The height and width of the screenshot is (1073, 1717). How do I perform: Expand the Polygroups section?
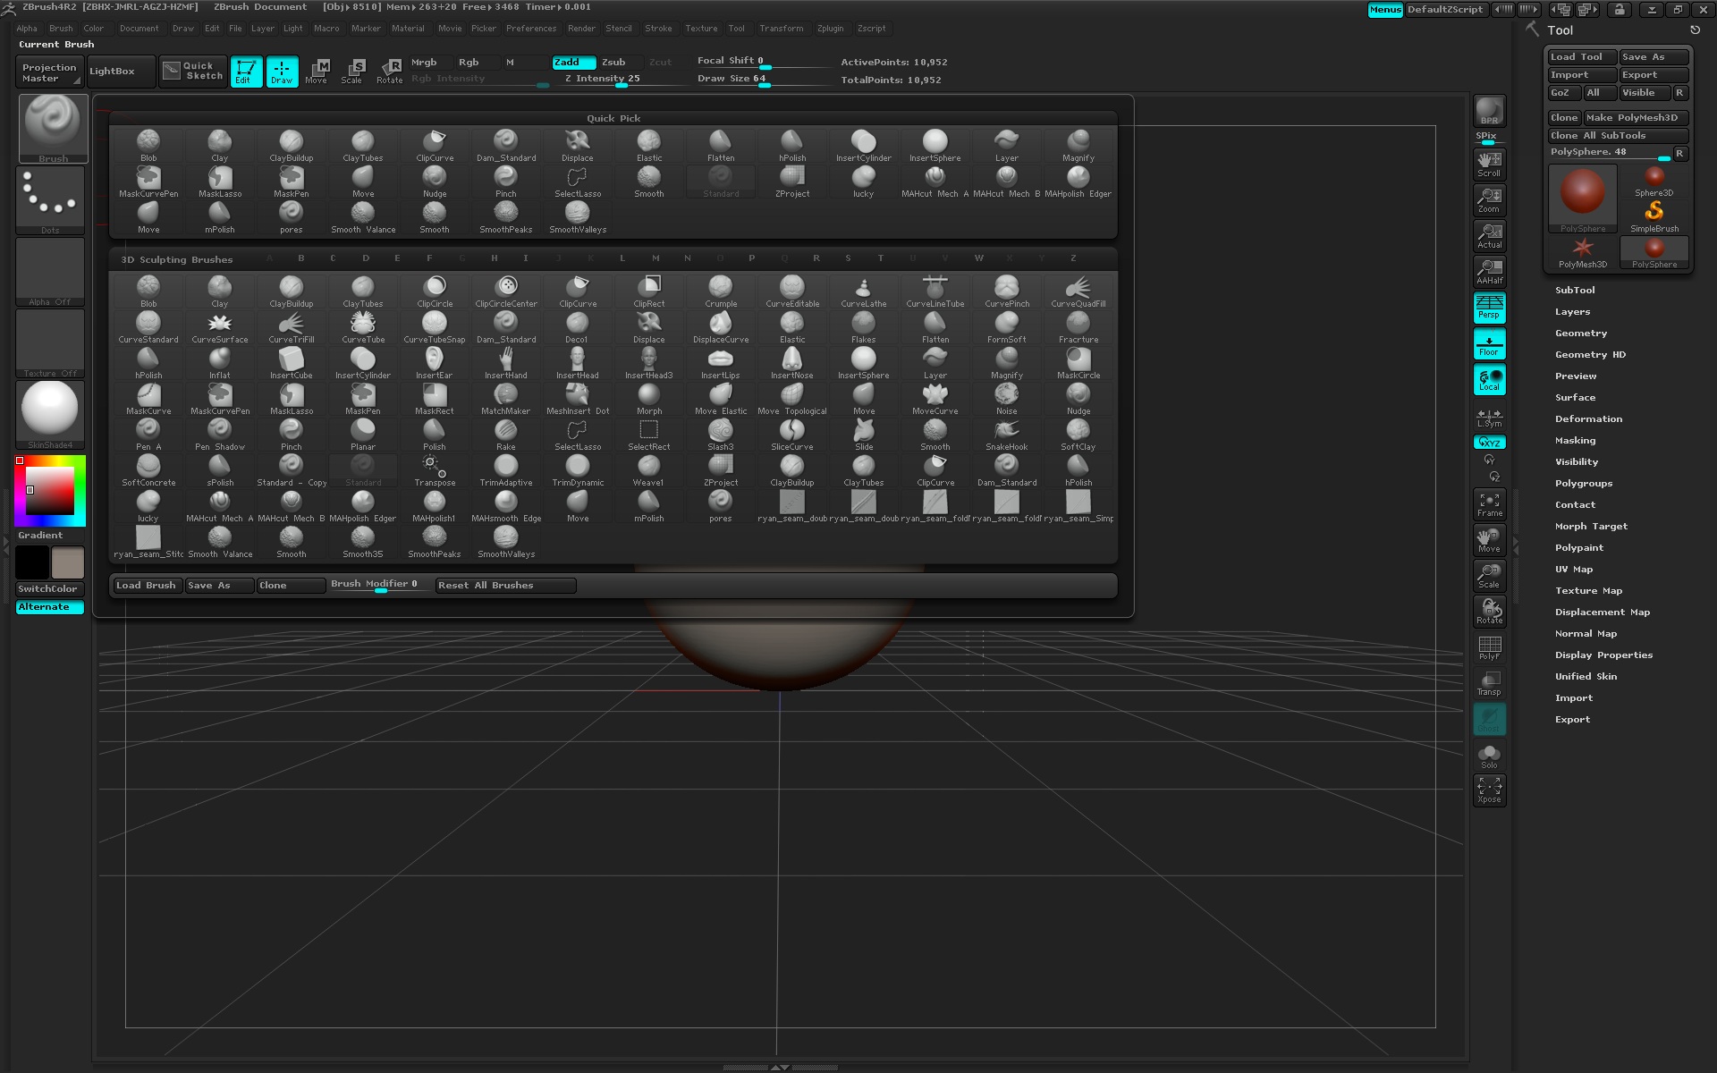(1584, 484)
